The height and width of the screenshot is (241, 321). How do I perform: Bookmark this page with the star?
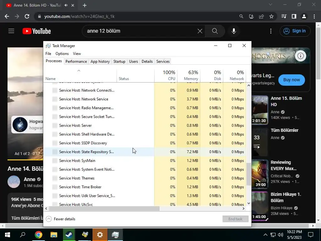point(271,16)
